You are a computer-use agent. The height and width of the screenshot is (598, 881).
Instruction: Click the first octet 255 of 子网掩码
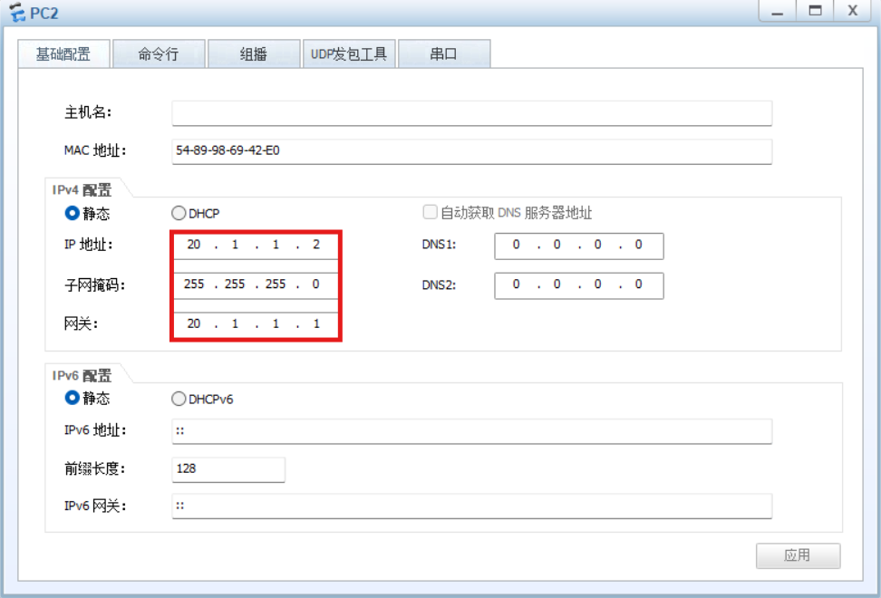(194, 285)
